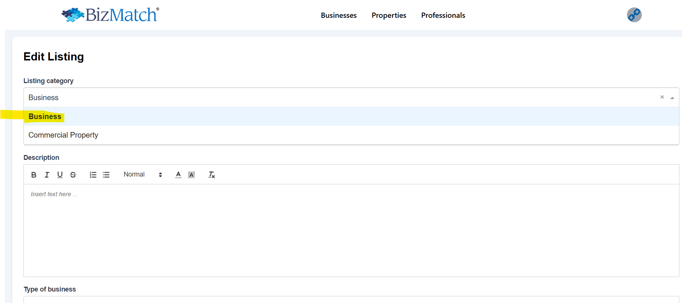Clear text formatting in the editor
This screenshot has width=682, height=303.
click(211, 175)
